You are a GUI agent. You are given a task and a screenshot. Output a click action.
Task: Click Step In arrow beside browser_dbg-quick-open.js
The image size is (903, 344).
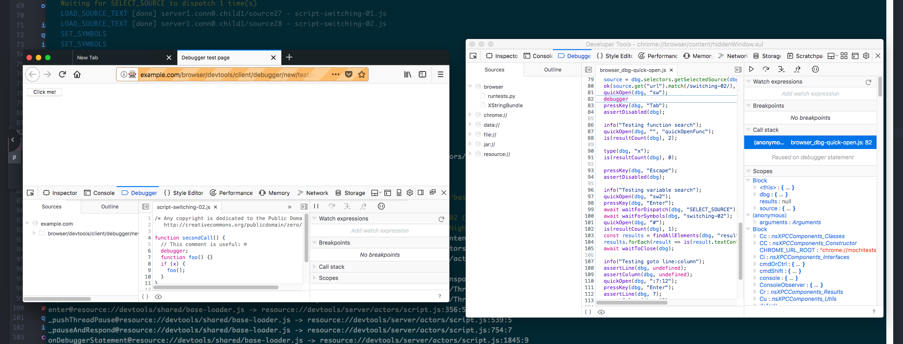pyautogui.click(x=781, y=69)
